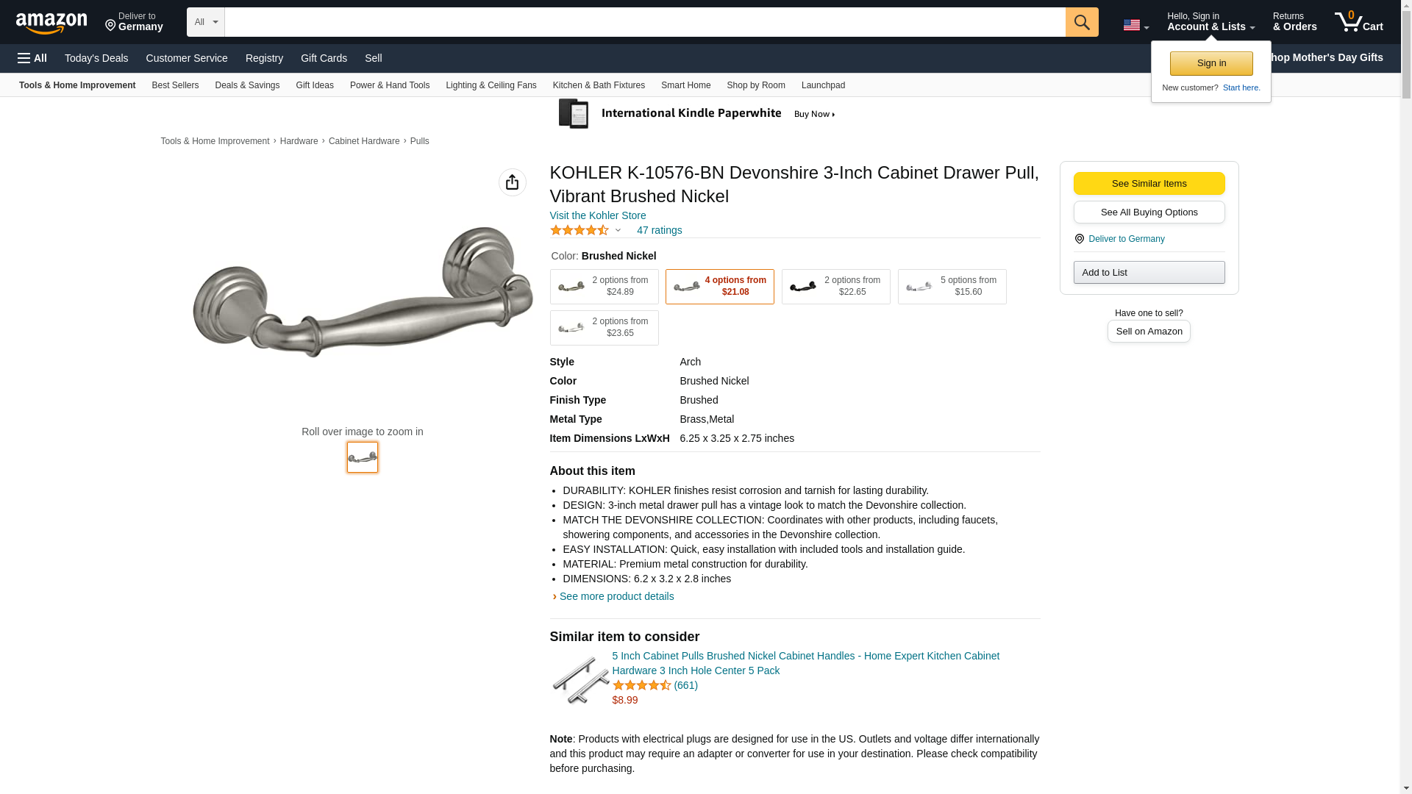1412x794 pixels.
Task: Open the shopping cart icon
Action: [x=1359, y=21]
